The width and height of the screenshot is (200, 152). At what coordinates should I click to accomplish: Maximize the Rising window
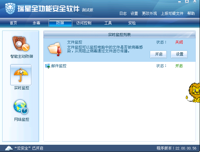[x=187, y=2]
